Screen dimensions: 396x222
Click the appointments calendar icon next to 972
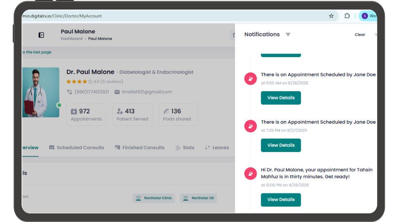click(x=74, y=111)
